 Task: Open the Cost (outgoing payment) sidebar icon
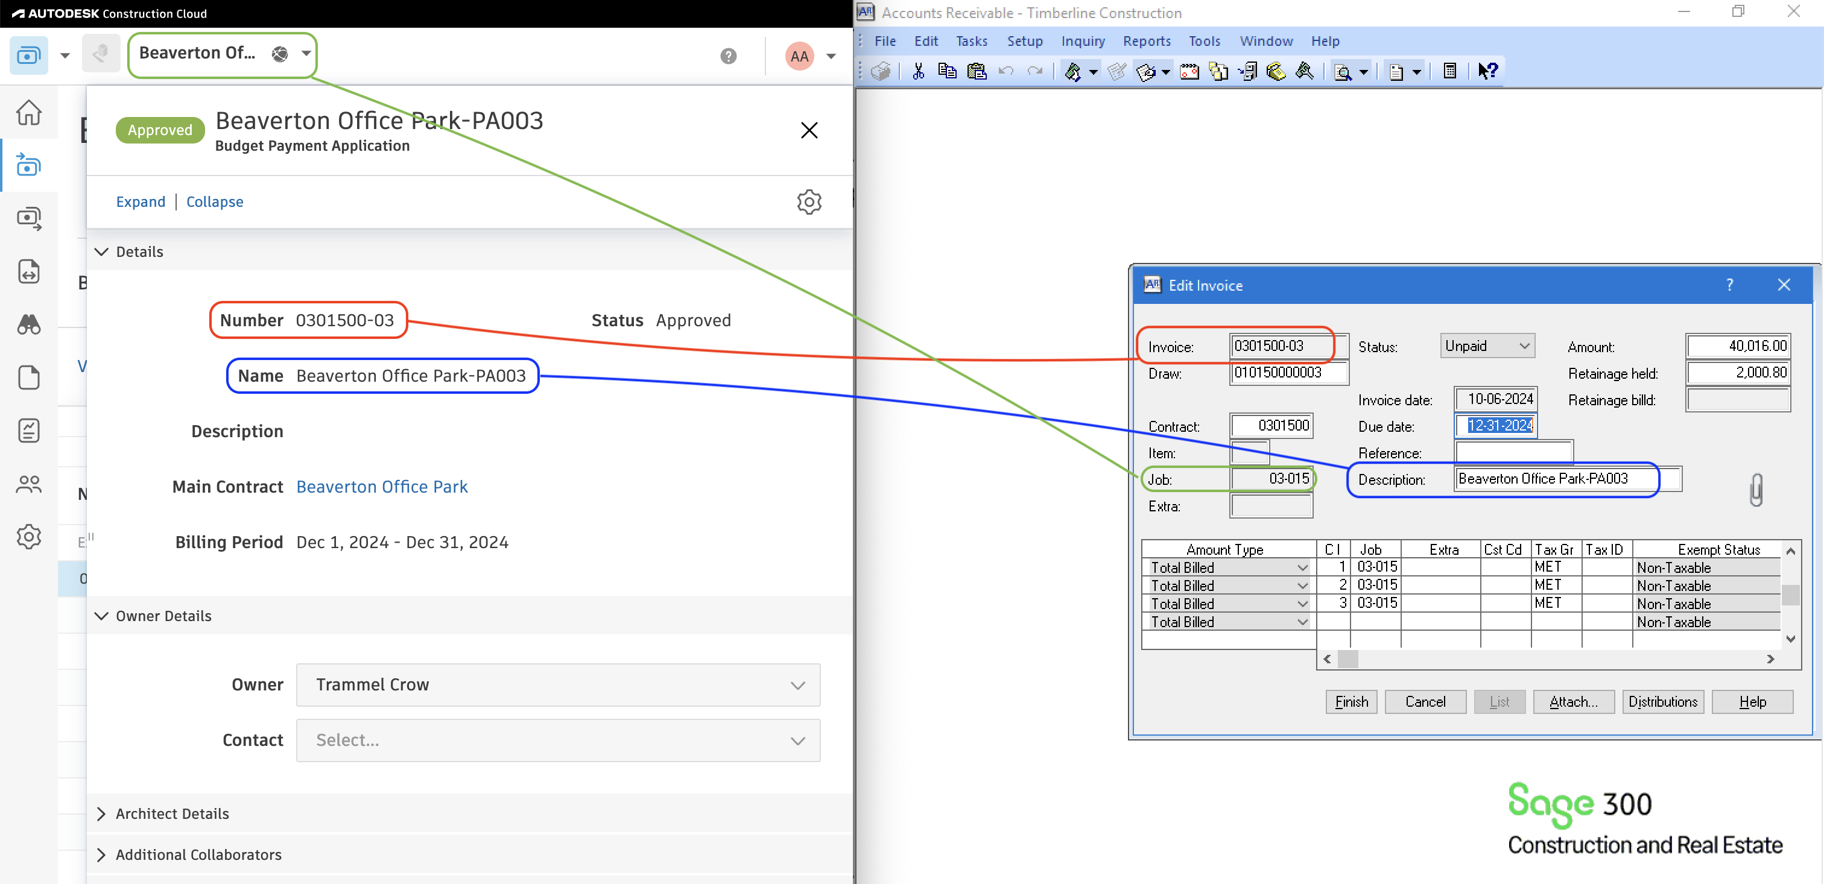29,219
